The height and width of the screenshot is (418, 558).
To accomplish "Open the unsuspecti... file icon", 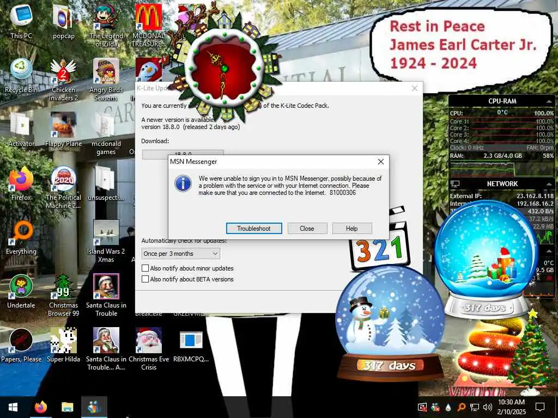I will point(106,183).
